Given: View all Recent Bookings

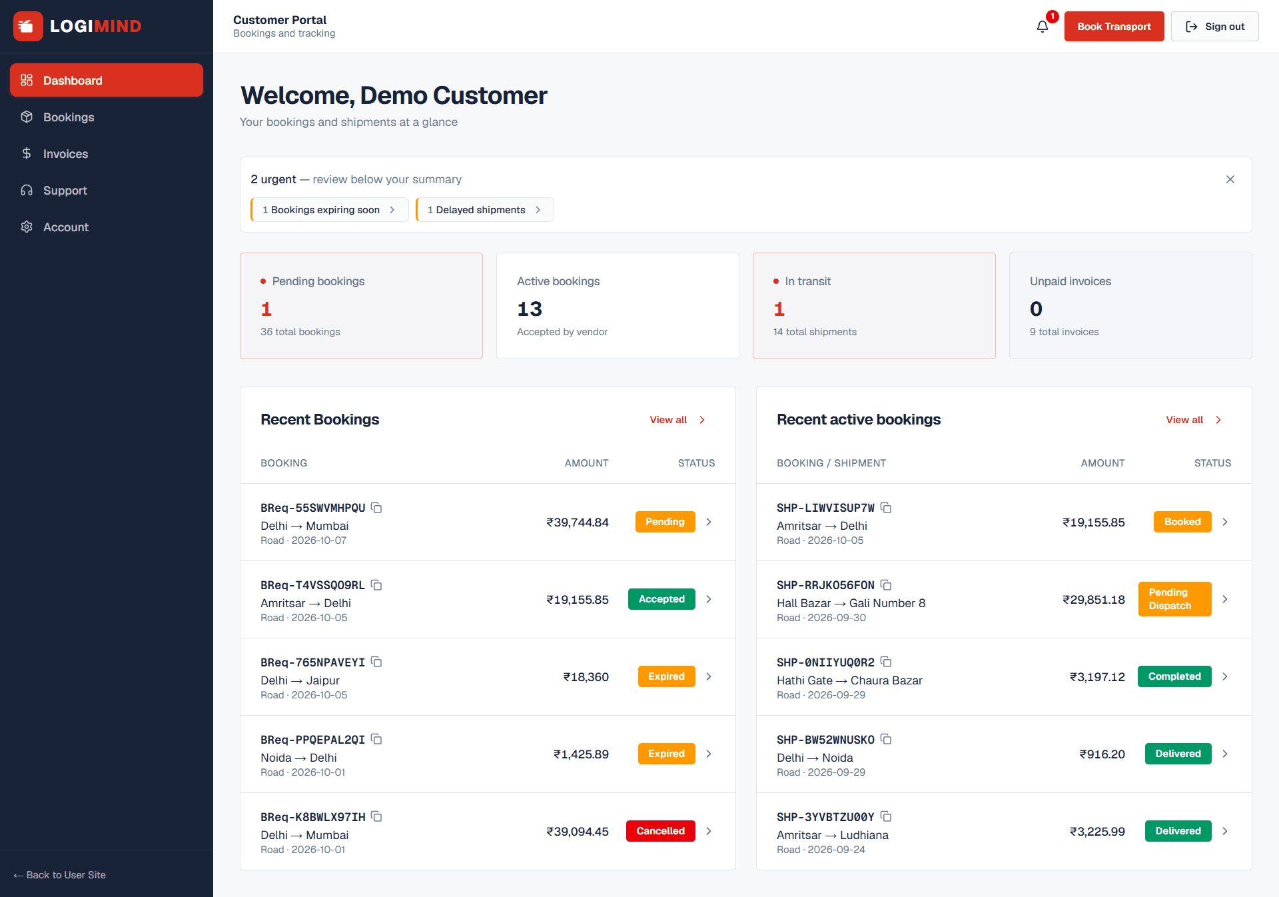Looking at the screenshot, I should pos(677,420).
